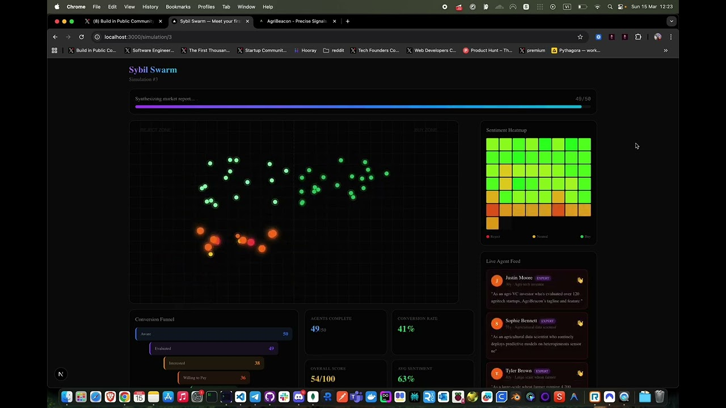Open Chrome's three-dot menu
This screenshot has width=726, height=408.
pyautogui.click(x=671, y=37)
